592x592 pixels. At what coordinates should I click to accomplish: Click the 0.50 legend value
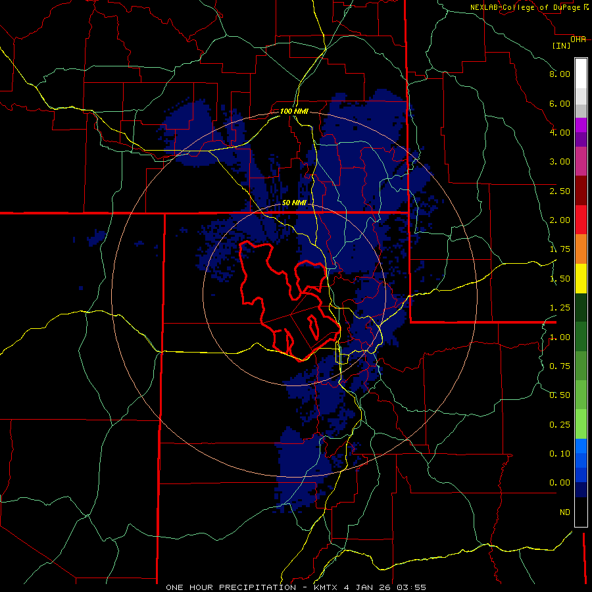[x=560, y=395]
